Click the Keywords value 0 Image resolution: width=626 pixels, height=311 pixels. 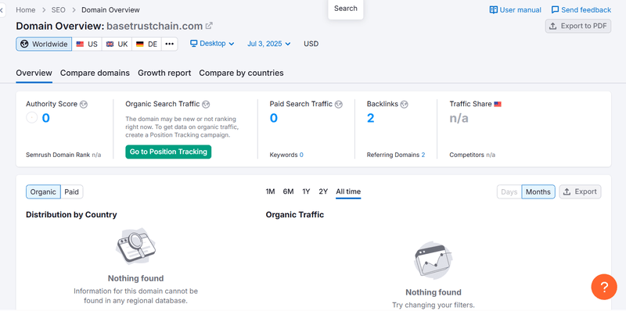(301, 155)
